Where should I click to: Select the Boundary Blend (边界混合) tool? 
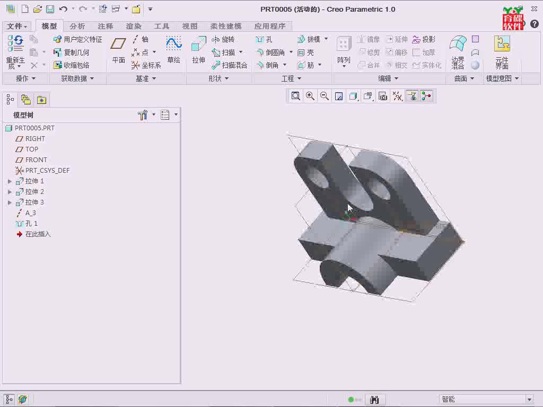[458, 52]
